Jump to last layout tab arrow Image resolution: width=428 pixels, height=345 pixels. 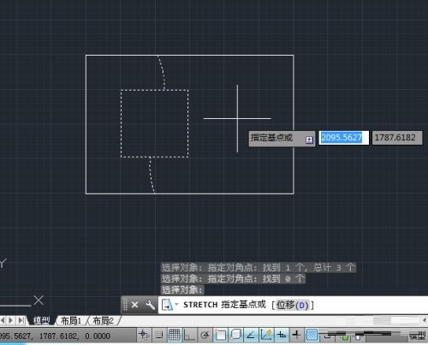[x=21, y=320]
